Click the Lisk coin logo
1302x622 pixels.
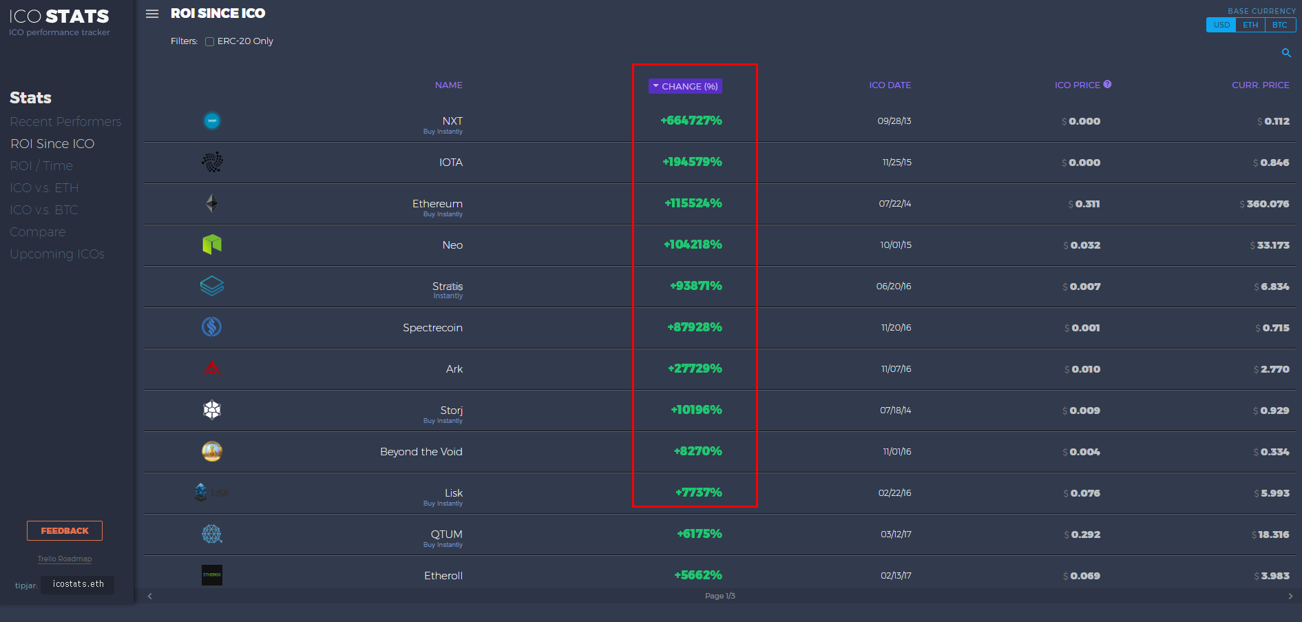(212, 493)
